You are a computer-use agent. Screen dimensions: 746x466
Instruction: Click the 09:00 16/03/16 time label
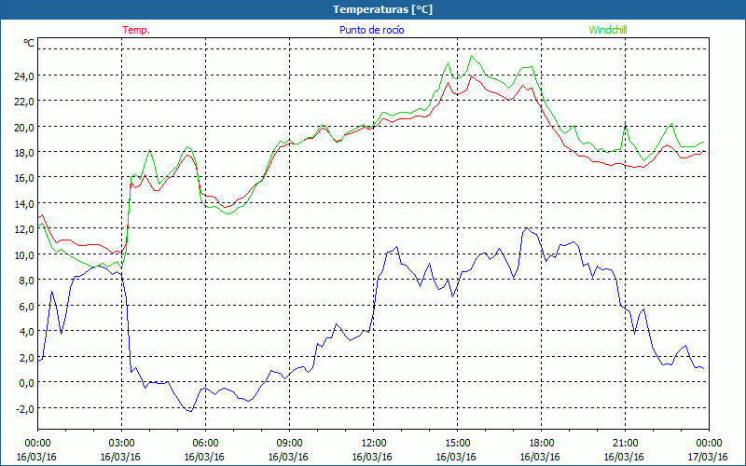pos(289,450)
